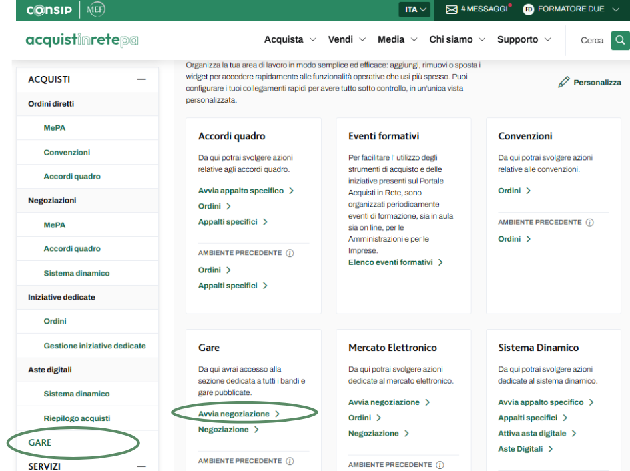This screenshot has width=630, height=471.
Task: Click the Personalizza pencil icon
Action: pyautogui.click(x=564, y=82)
